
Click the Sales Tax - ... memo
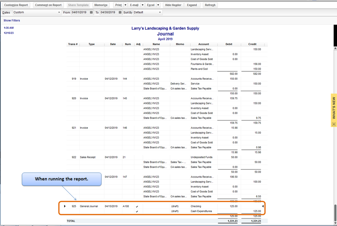[178, 162]
